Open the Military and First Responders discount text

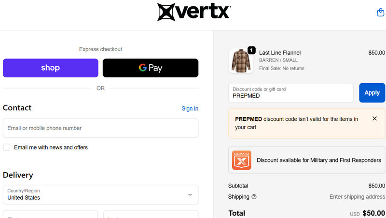(x=318, y=160)
